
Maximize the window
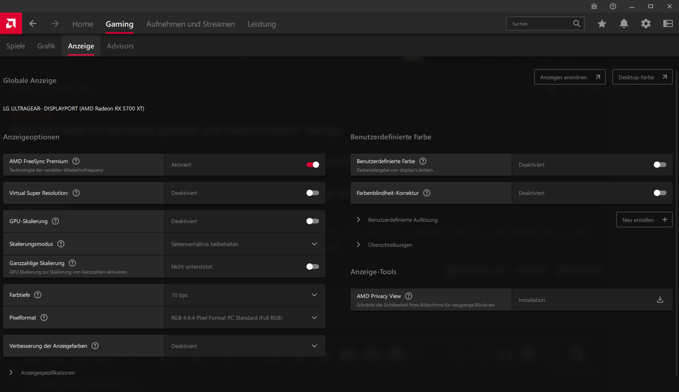[x=651, y=6]
